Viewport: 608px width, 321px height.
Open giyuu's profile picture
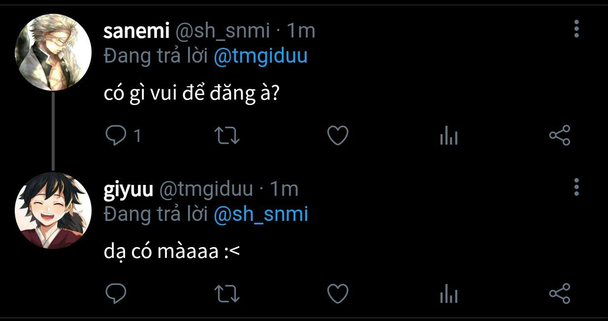53,211
